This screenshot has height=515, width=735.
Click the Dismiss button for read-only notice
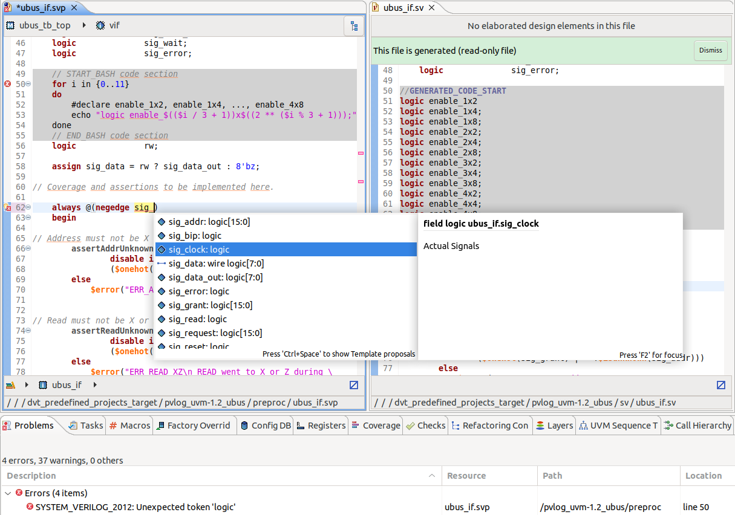coord(710,50)
